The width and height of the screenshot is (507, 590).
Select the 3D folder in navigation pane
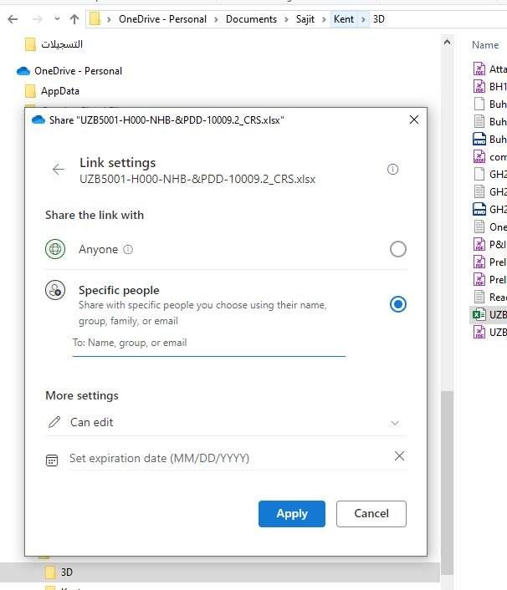(x=67, y=572)
